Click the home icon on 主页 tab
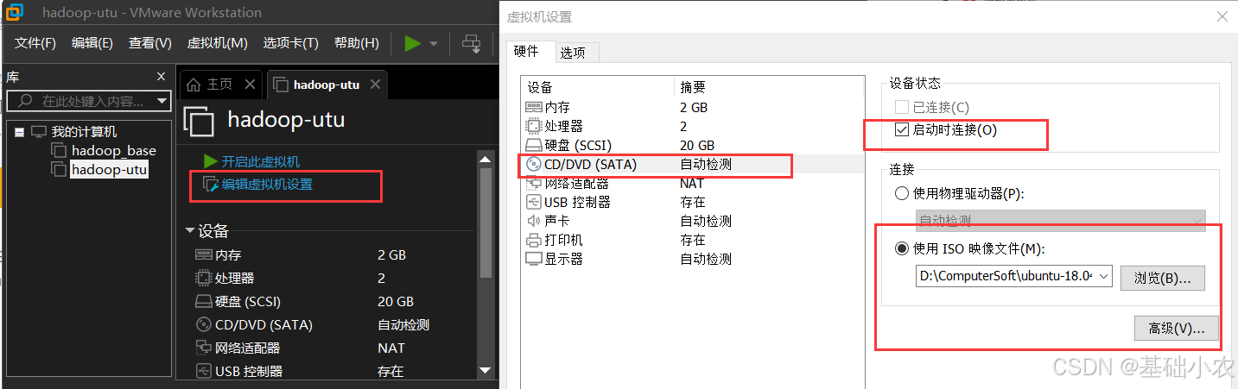 (194, 85)
